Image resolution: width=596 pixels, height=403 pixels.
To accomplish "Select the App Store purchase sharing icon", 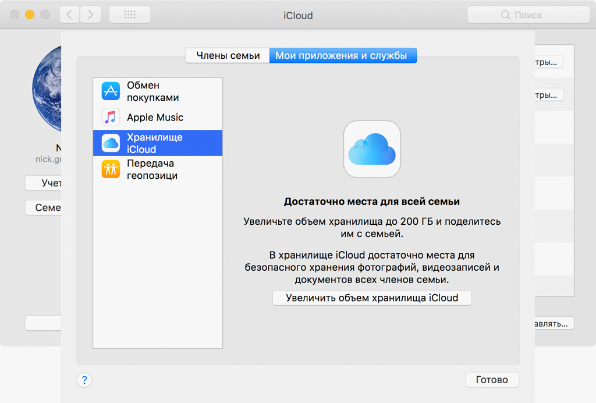I will click(111, 91).
